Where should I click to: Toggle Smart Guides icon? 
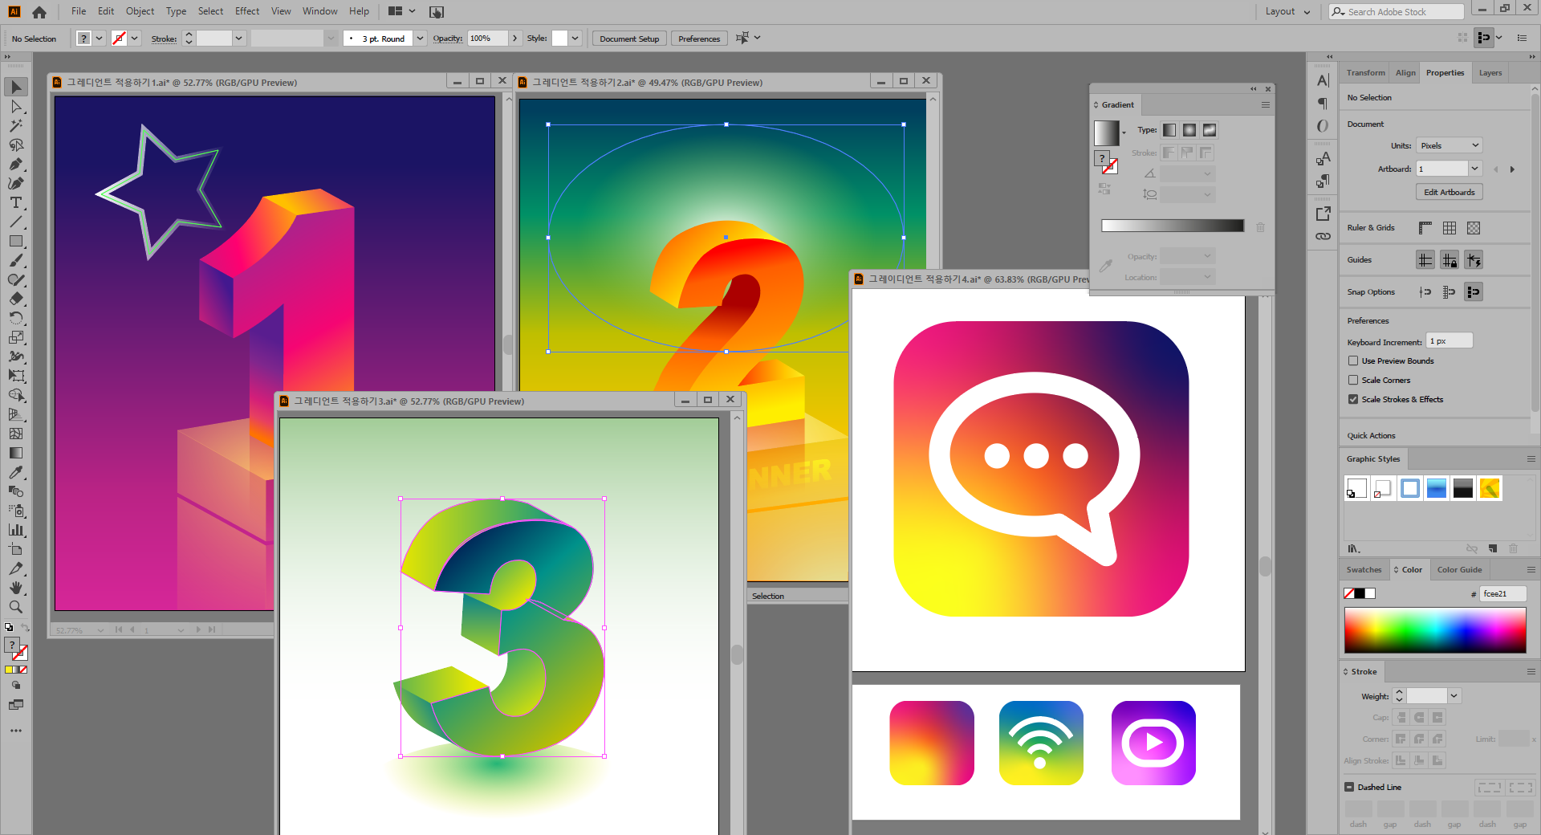[x=1474, y=260]
